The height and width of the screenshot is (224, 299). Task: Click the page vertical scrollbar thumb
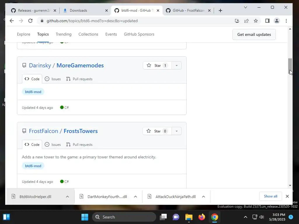click(290, 66)
